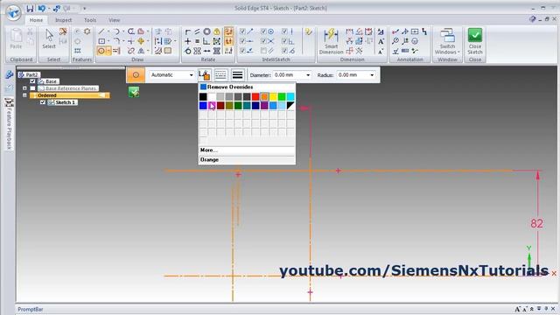Viewport: 560px width, 315px height.
Task: Pick the highlighted orange color swatch
Action: [x=264, y=97]
